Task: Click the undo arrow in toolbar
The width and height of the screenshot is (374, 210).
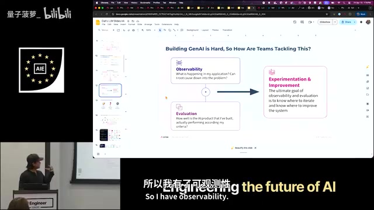Action: pos(124,30)
